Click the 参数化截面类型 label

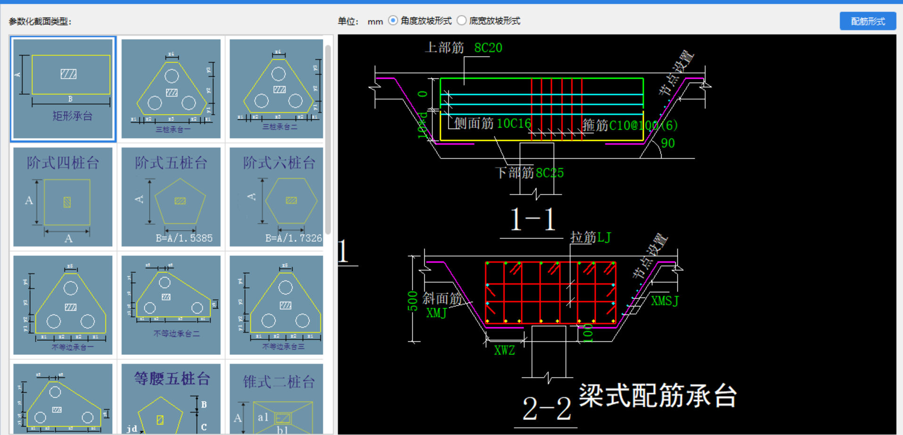(40, 21)
